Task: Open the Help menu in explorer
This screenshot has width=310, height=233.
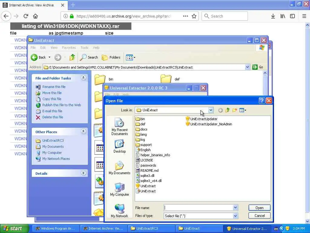Action: pyautogui.click(x=96, y=48)
